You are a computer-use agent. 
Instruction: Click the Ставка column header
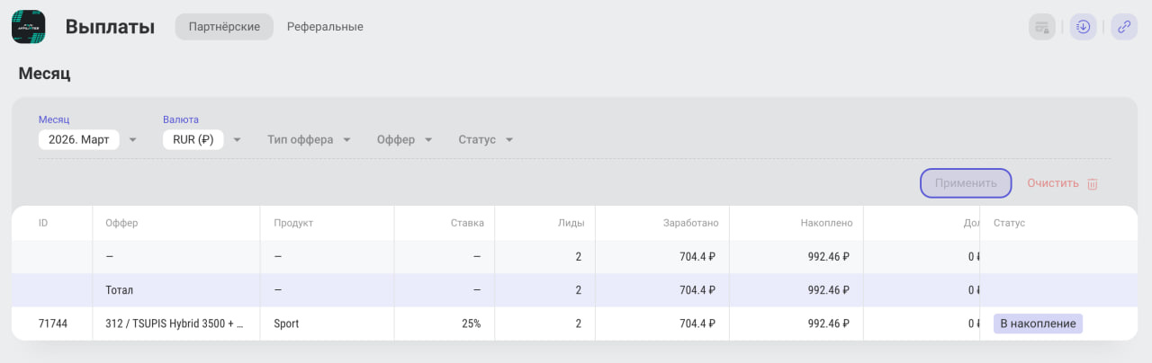[x=467, y=223]
